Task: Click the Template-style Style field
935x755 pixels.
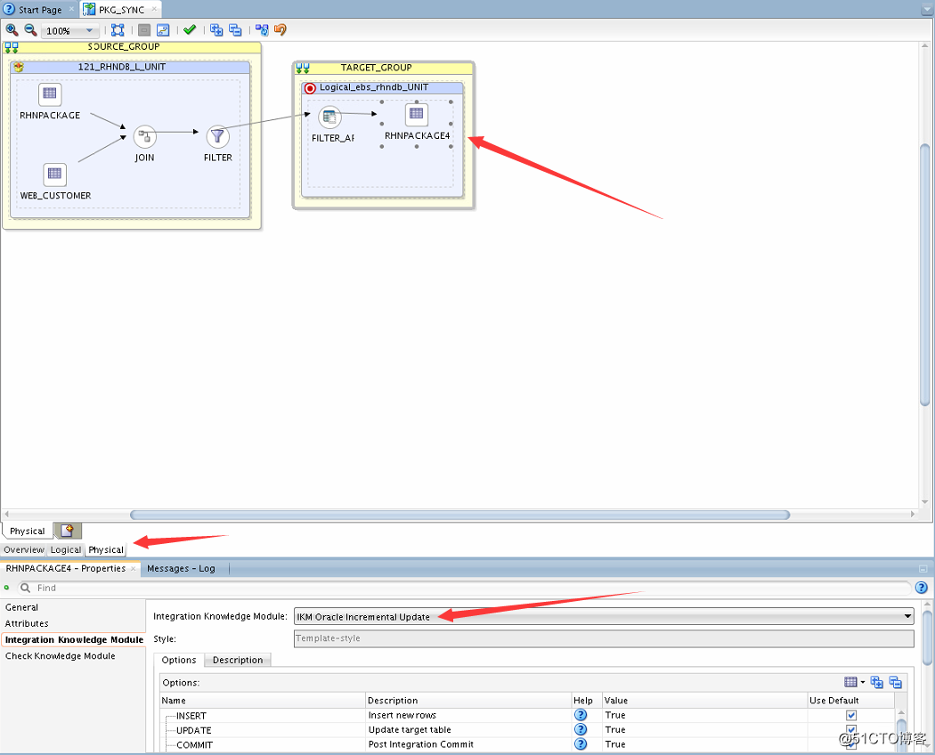Action: [604, 638]
